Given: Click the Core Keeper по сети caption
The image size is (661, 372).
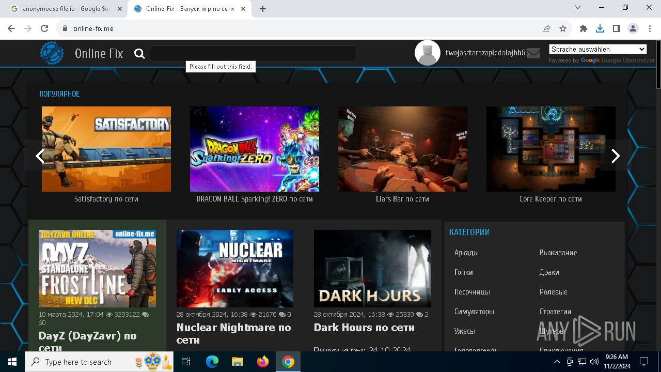Looking at the screenshot, I should click(x=550, y=199).
